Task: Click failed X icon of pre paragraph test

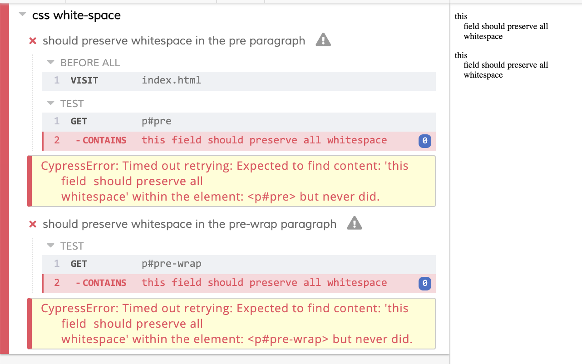Action: (x=33, y=41)
